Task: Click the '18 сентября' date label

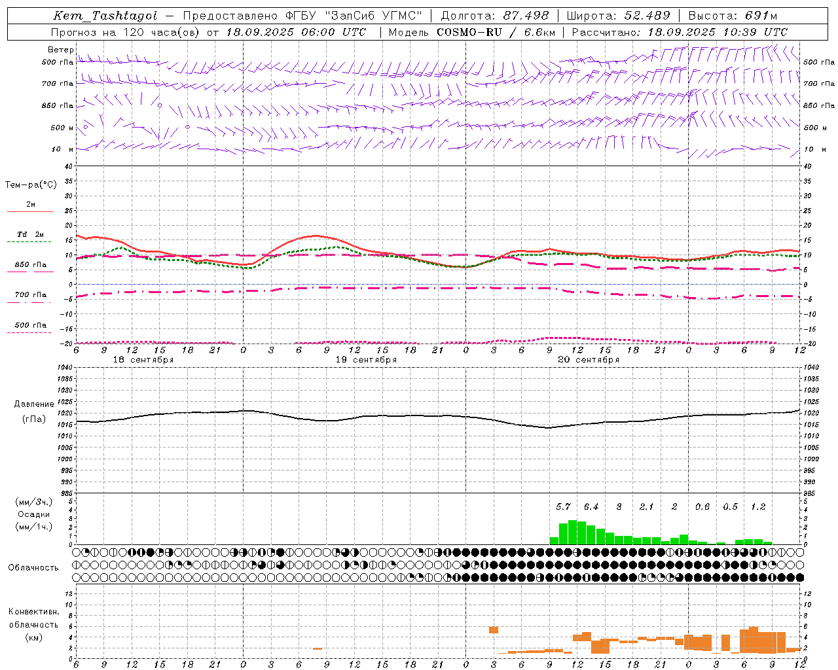Action: [x=143, y=360]
